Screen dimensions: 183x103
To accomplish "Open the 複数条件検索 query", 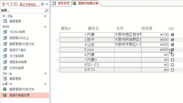I will (x=18, y=62).
